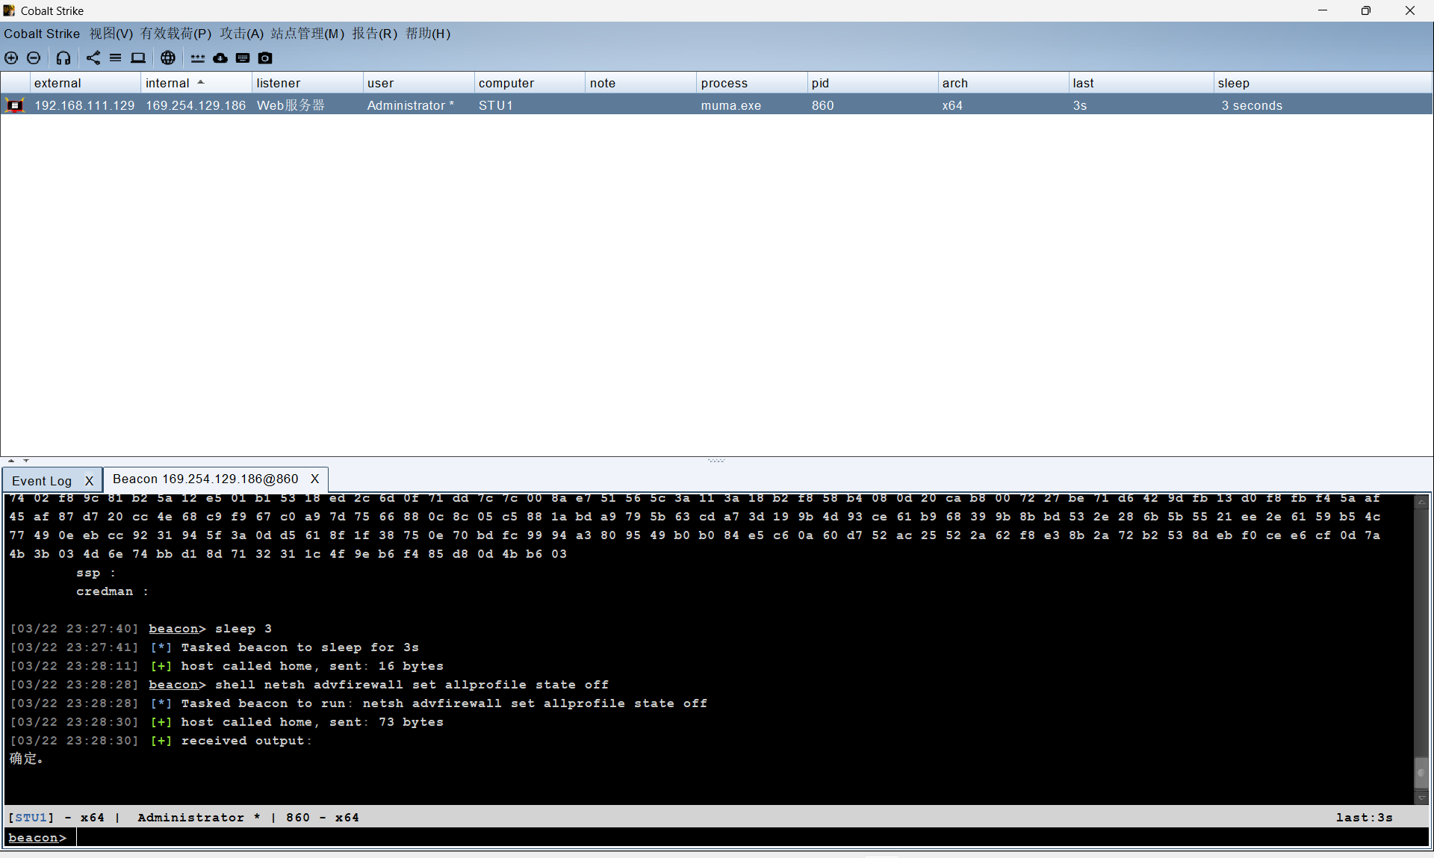Click the console scrollbar up arrow

[1422, 502]
